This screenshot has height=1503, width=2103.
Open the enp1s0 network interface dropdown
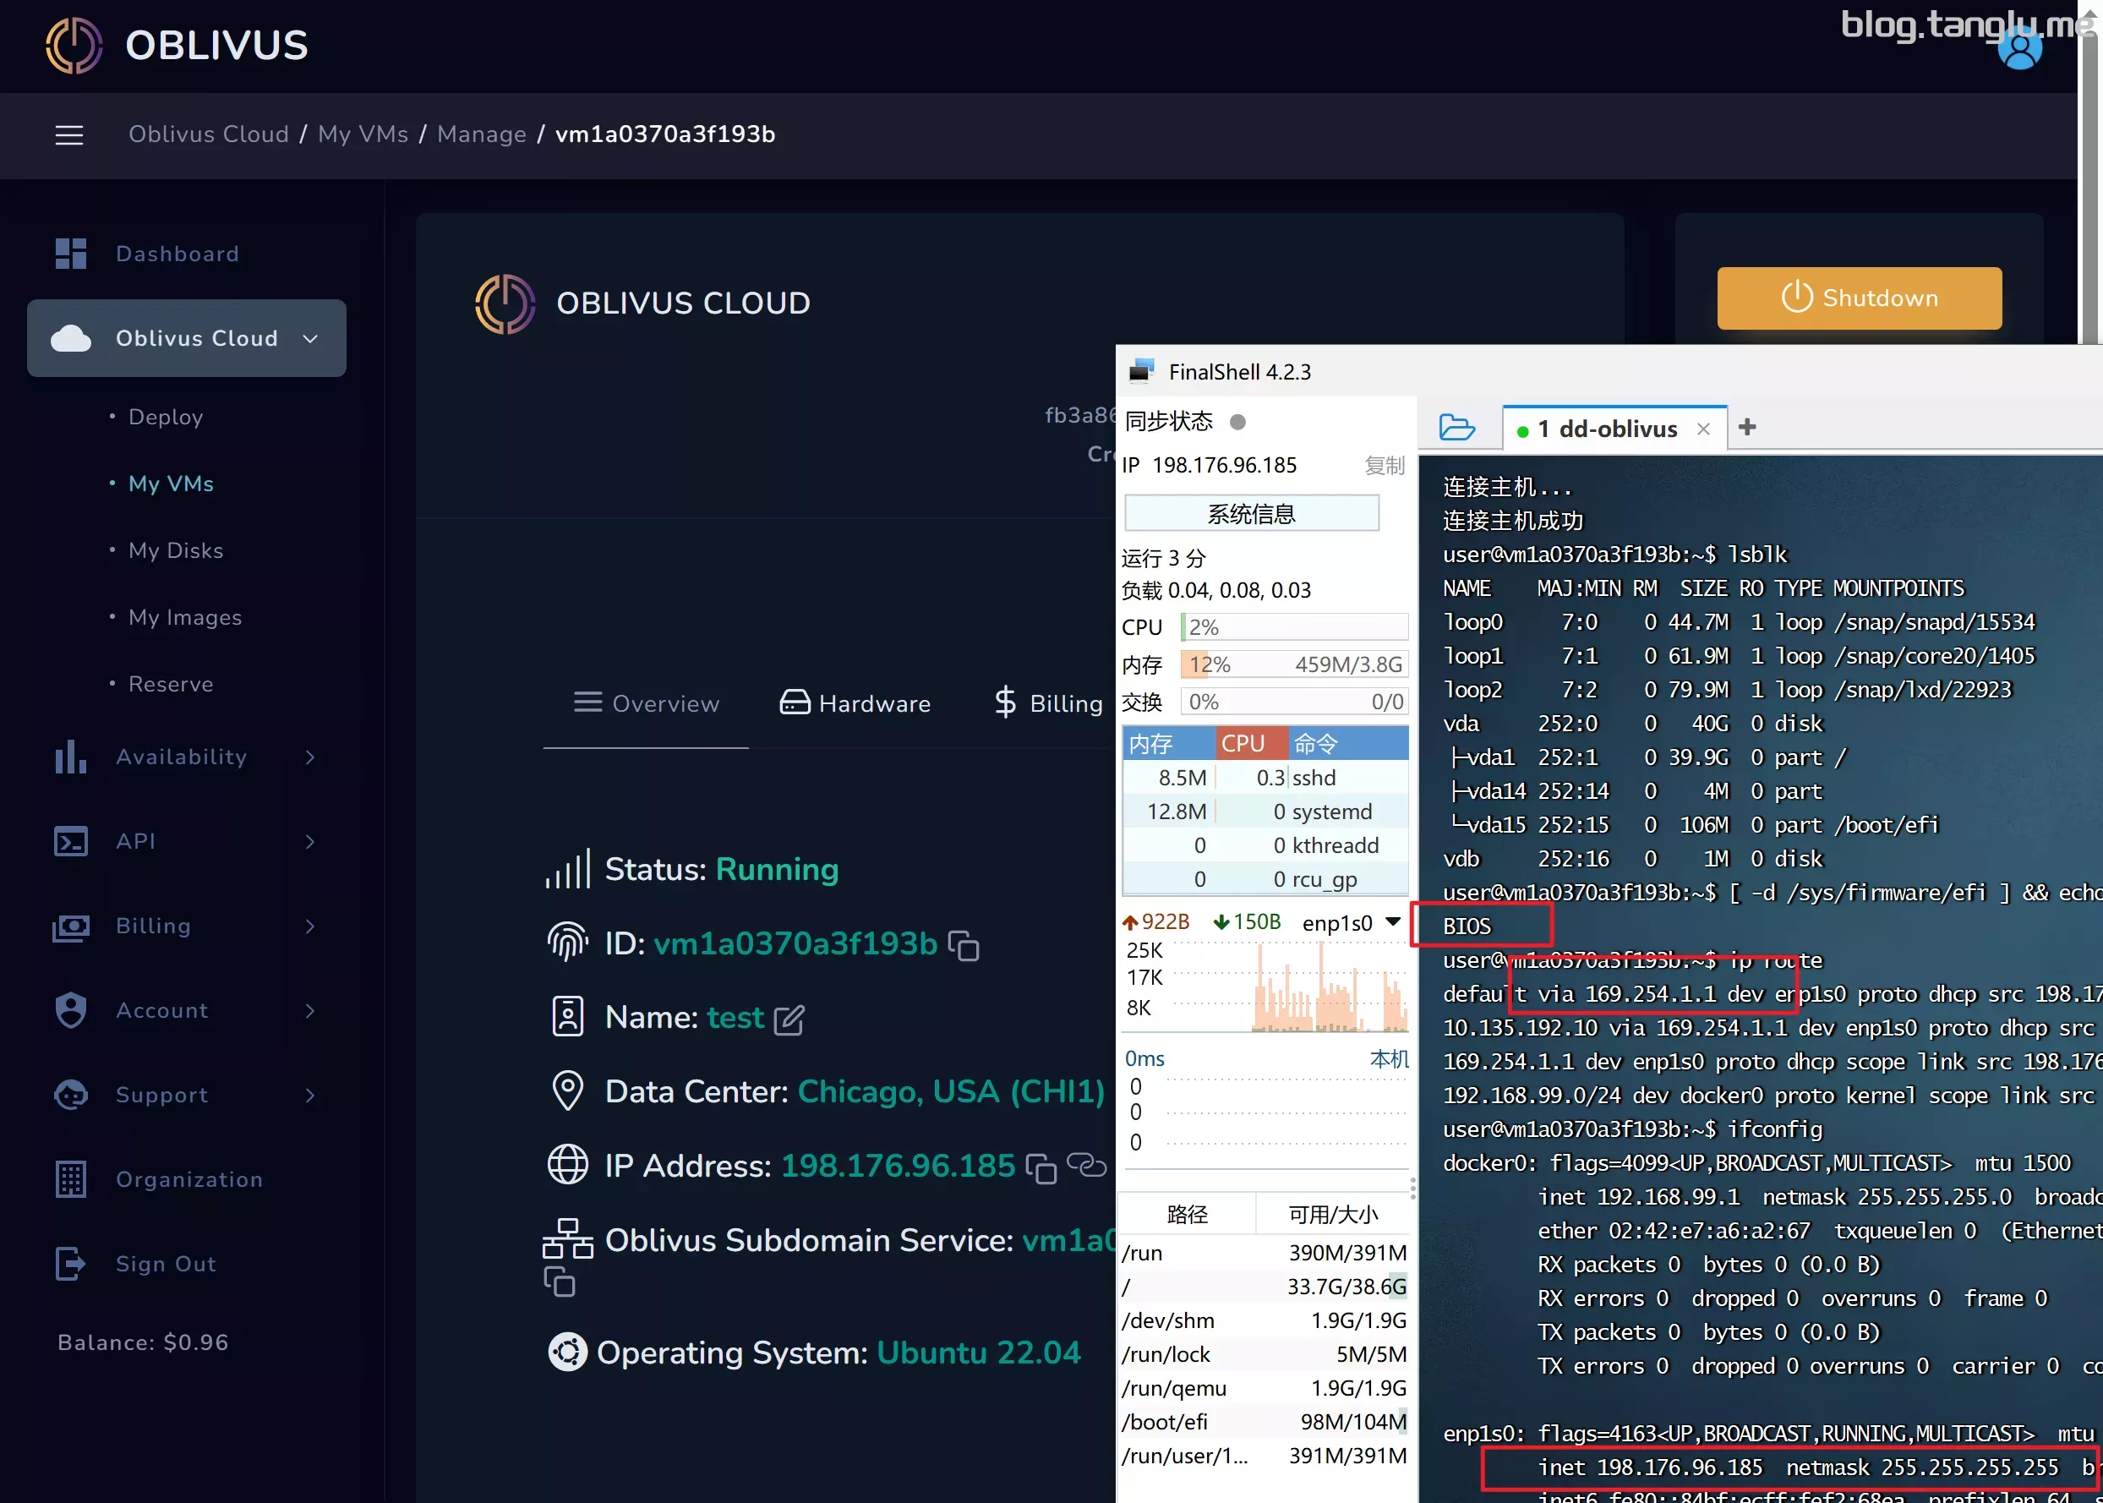click(x=1392, y=921)
